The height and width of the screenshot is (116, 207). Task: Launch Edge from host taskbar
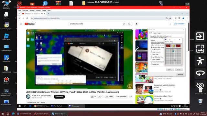13,114
